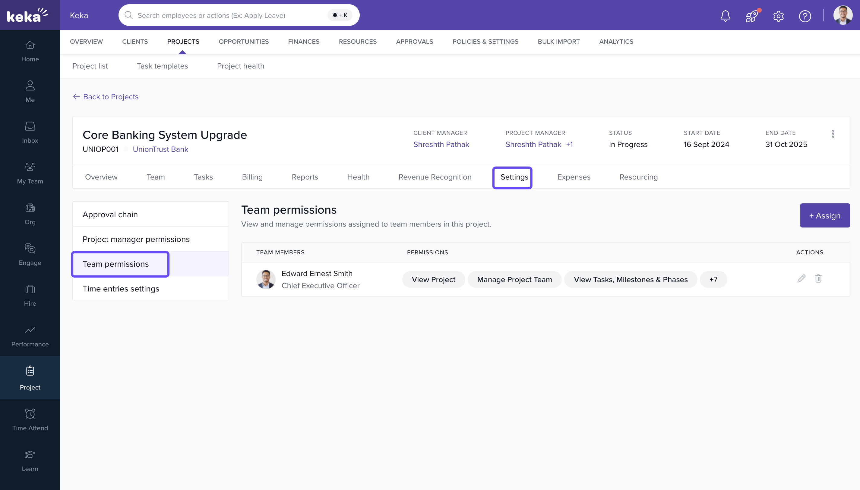Open the Performance sidebar module
The height and width of the screenshot is (490, 860).
pos(30,336)
